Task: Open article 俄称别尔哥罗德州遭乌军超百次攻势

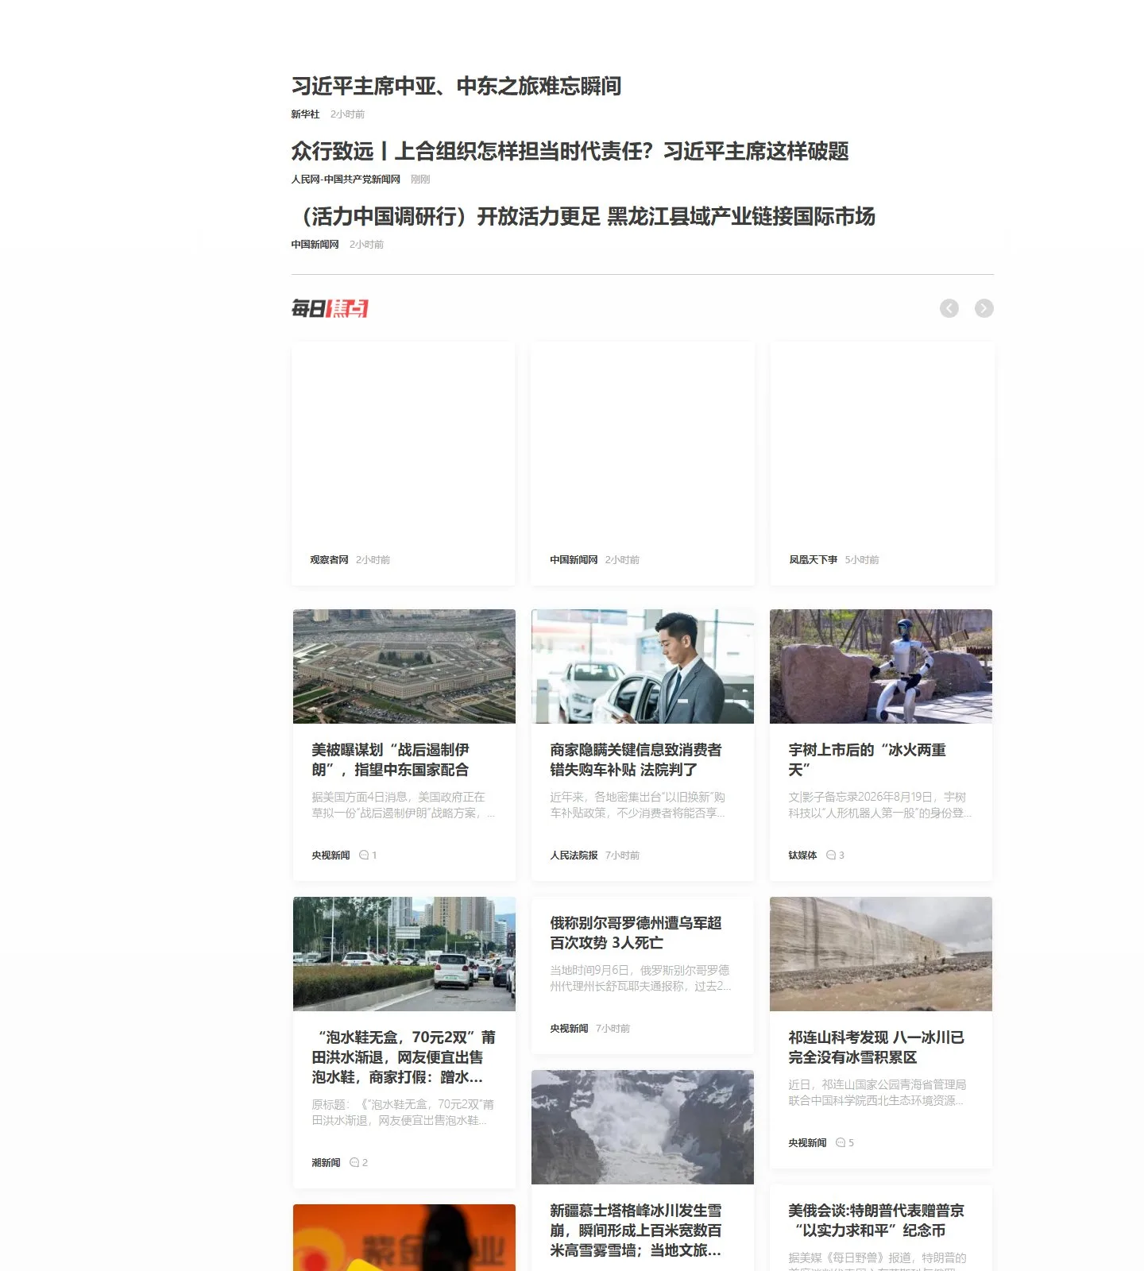Action: (x=636, y=933)
